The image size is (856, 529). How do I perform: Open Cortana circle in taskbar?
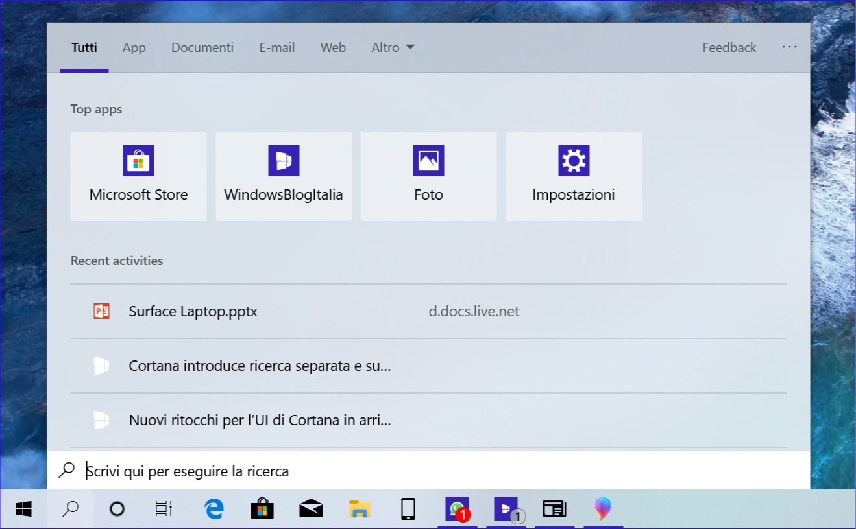point(117,509)
